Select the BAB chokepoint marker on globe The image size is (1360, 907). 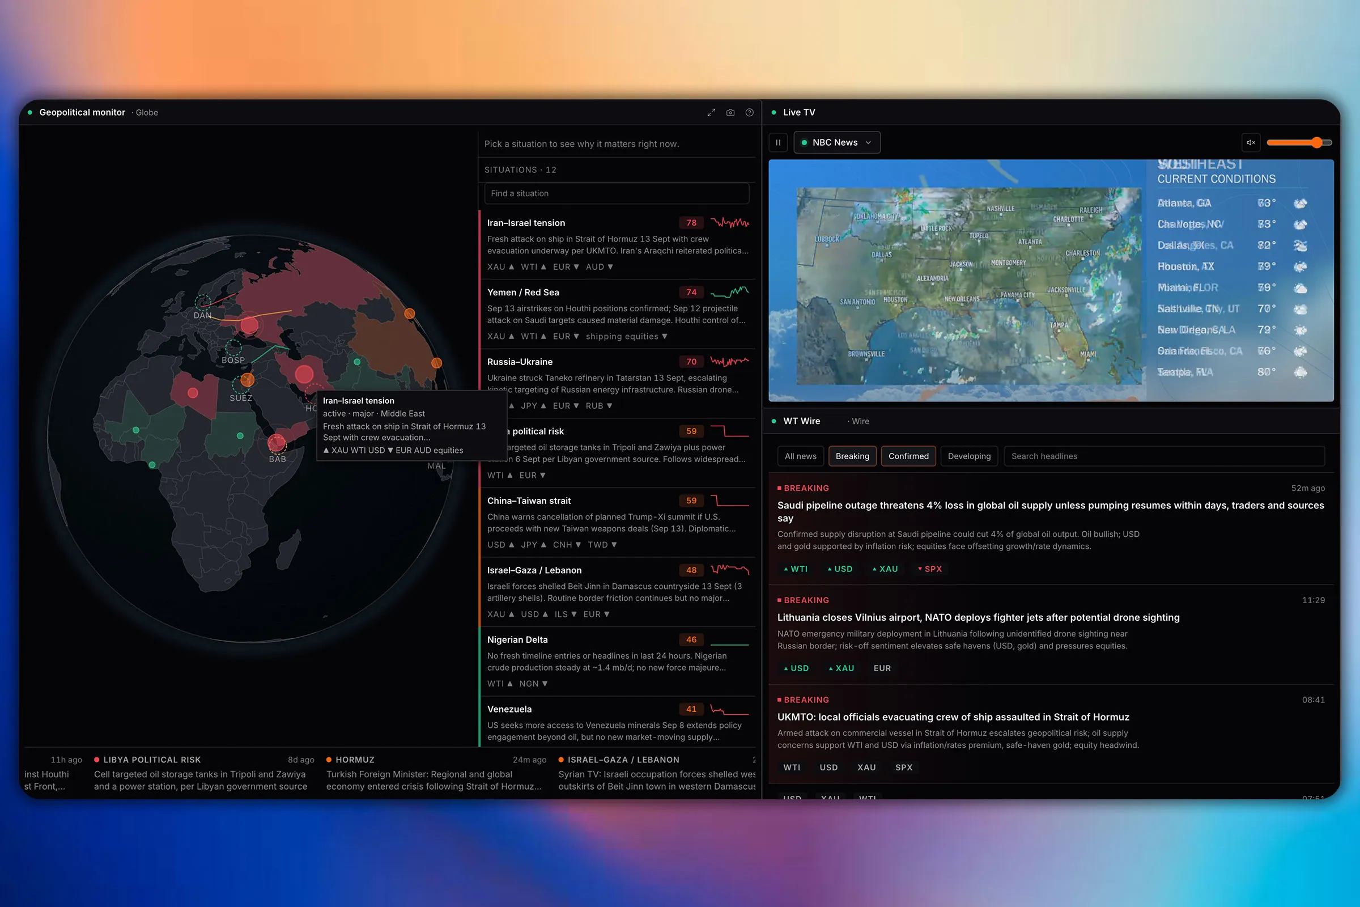tap(277, 445)
